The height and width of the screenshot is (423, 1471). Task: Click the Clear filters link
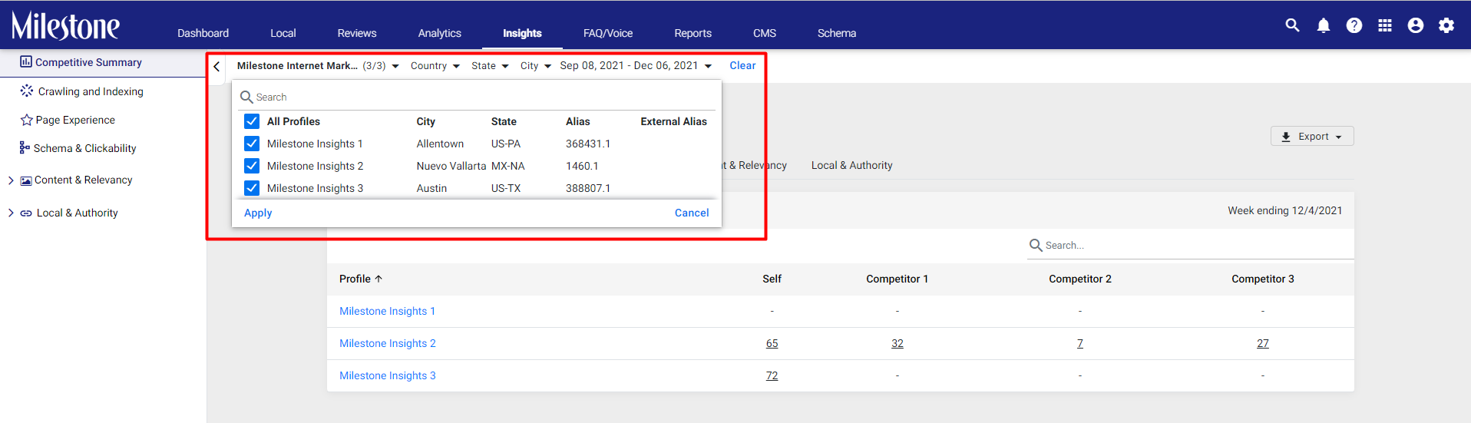[742, 66]
